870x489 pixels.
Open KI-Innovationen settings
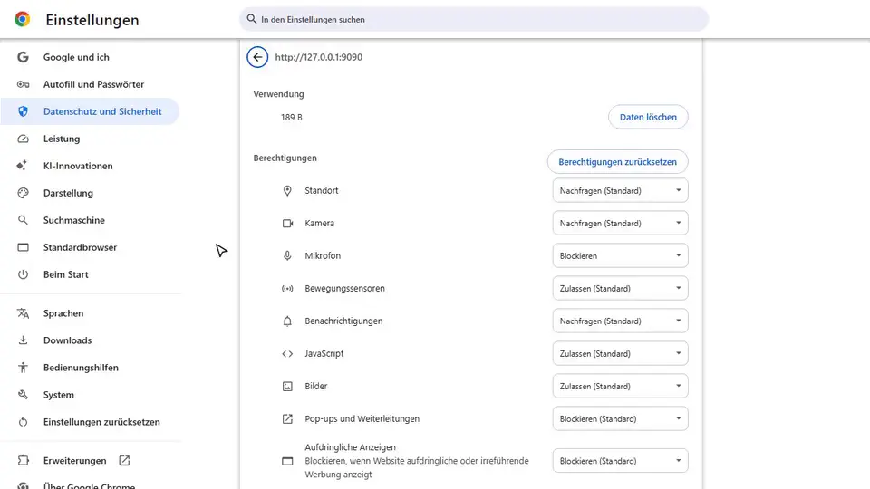(x=90, y=166)
